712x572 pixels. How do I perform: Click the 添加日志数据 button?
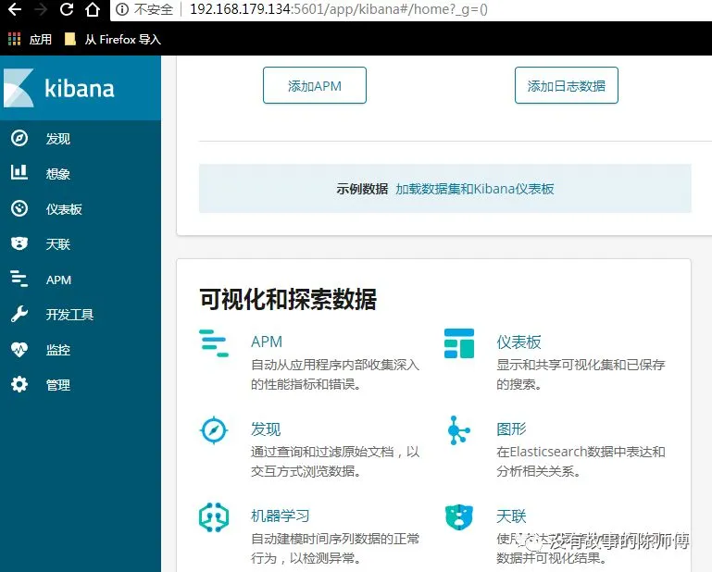(567, 85)
